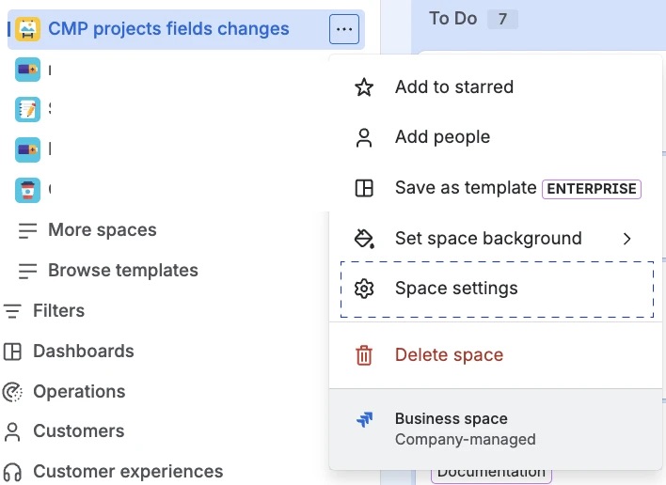Open Dashboards in the sidebar
The width and height of the screenshot is (666, 485).
[x=83, y=352]
